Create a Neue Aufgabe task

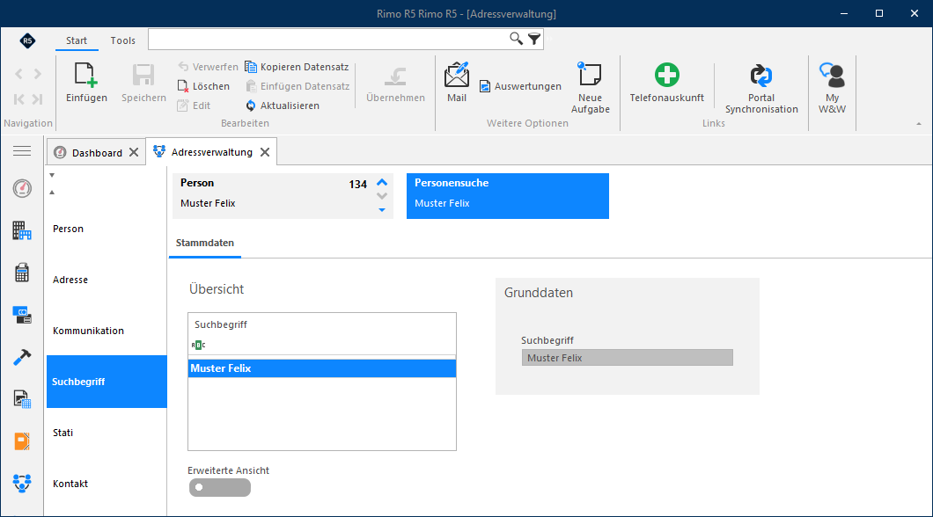pos(591,87)
